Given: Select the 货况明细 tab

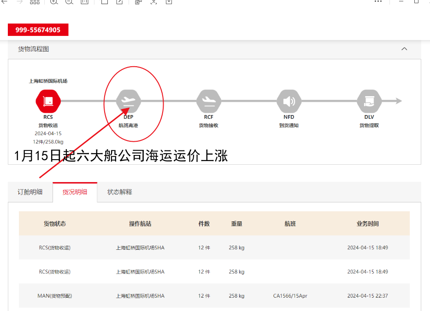Looking at the screenshot, I should point(75,192).
